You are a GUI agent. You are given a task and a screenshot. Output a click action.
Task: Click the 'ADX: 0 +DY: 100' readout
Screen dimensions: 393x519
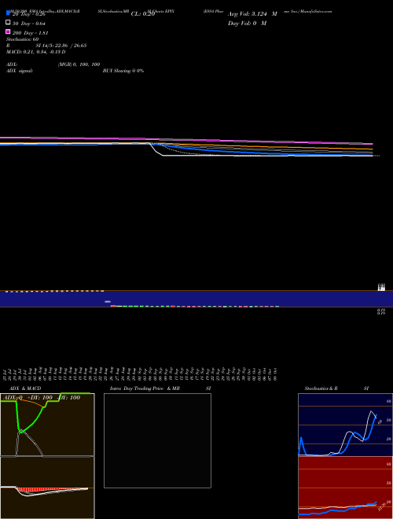click(28, 397)
